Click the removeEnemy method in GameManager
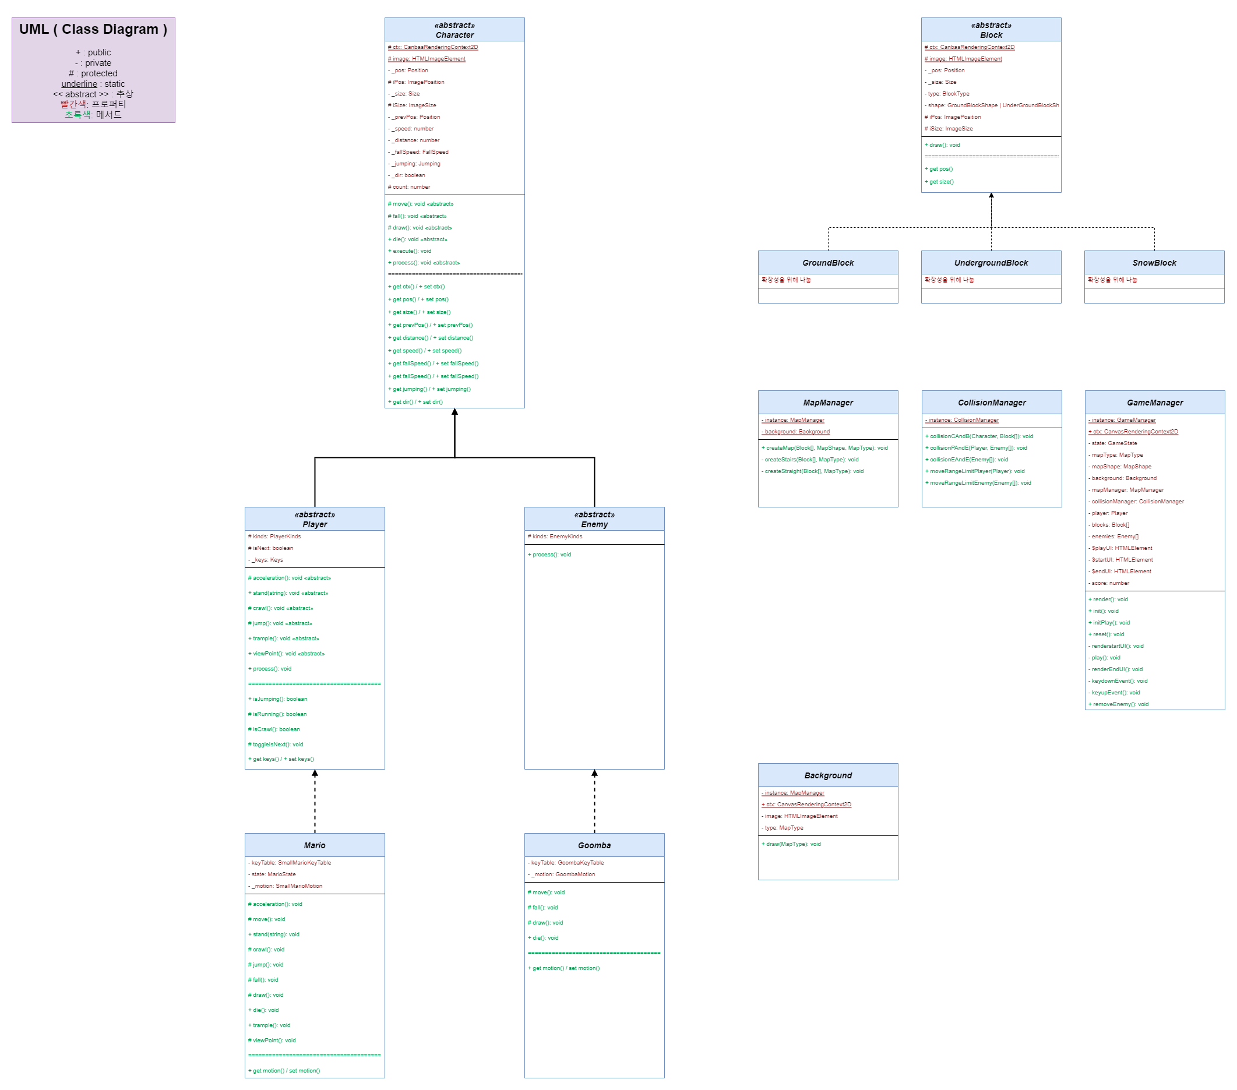This screenshot has width=1237, height=1090. click(x=1118, y=704)
